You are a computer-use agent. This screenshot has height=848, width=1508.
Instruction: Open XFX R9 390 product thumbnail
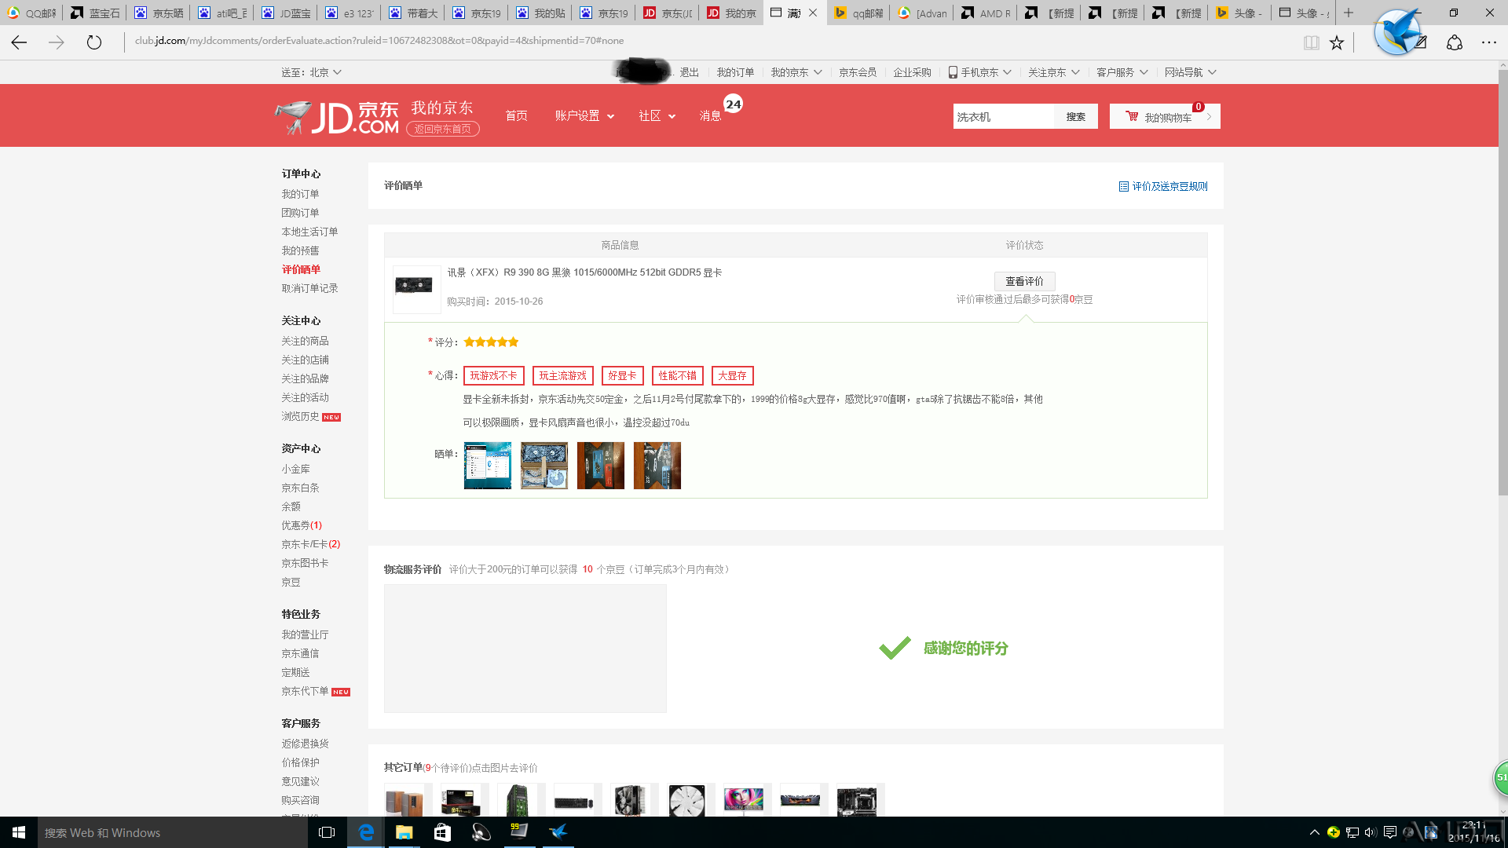[x=416, y=289]
